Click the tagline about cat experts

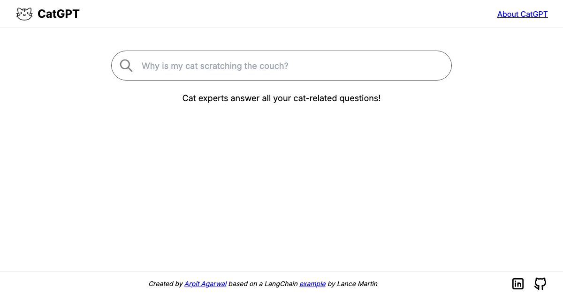tap(281, 98)
